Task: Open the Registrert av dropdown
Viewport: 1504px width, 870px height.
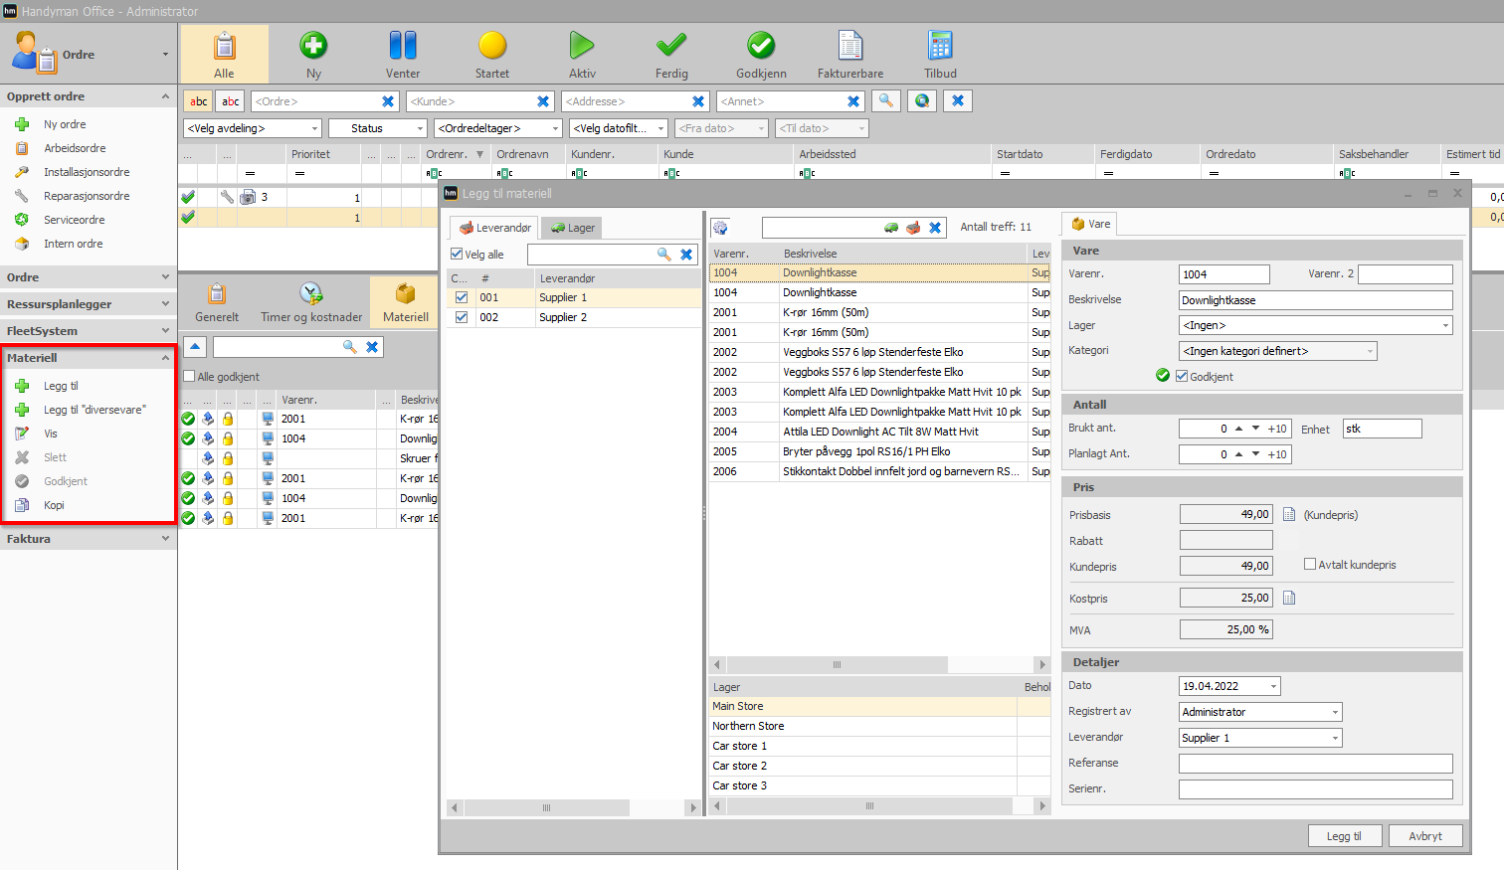Action: [x=1260, y=712]
